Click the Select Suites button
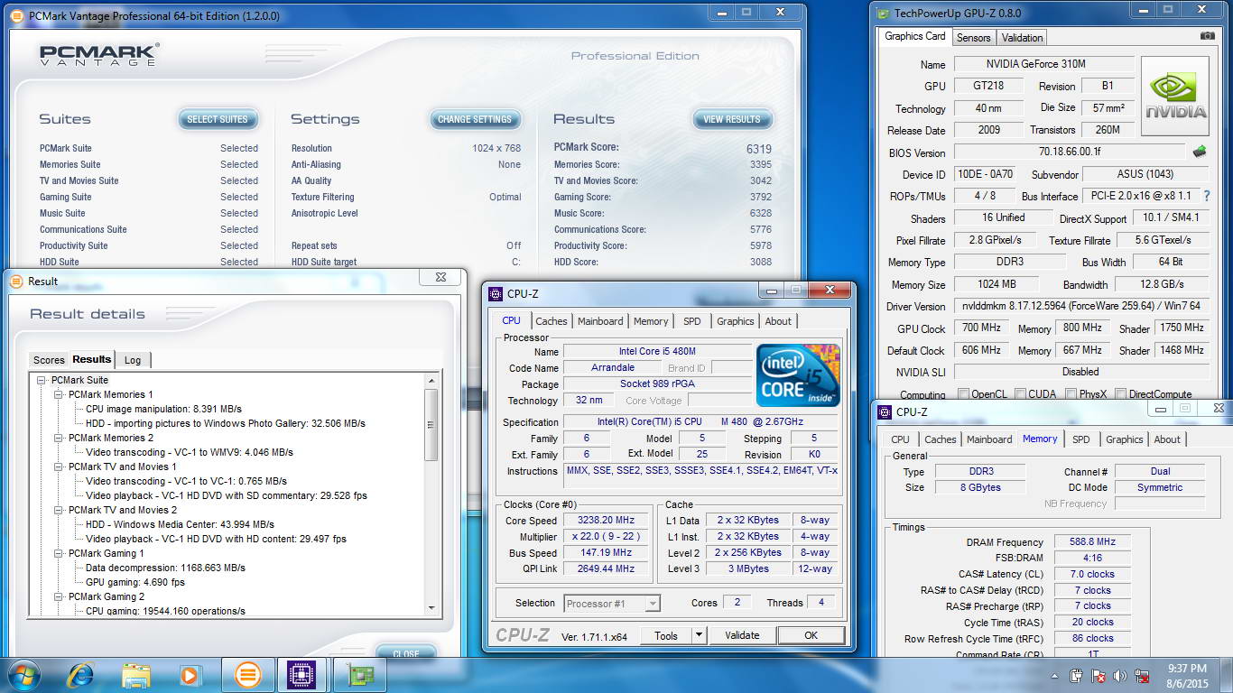 click(x=218, y=119)
